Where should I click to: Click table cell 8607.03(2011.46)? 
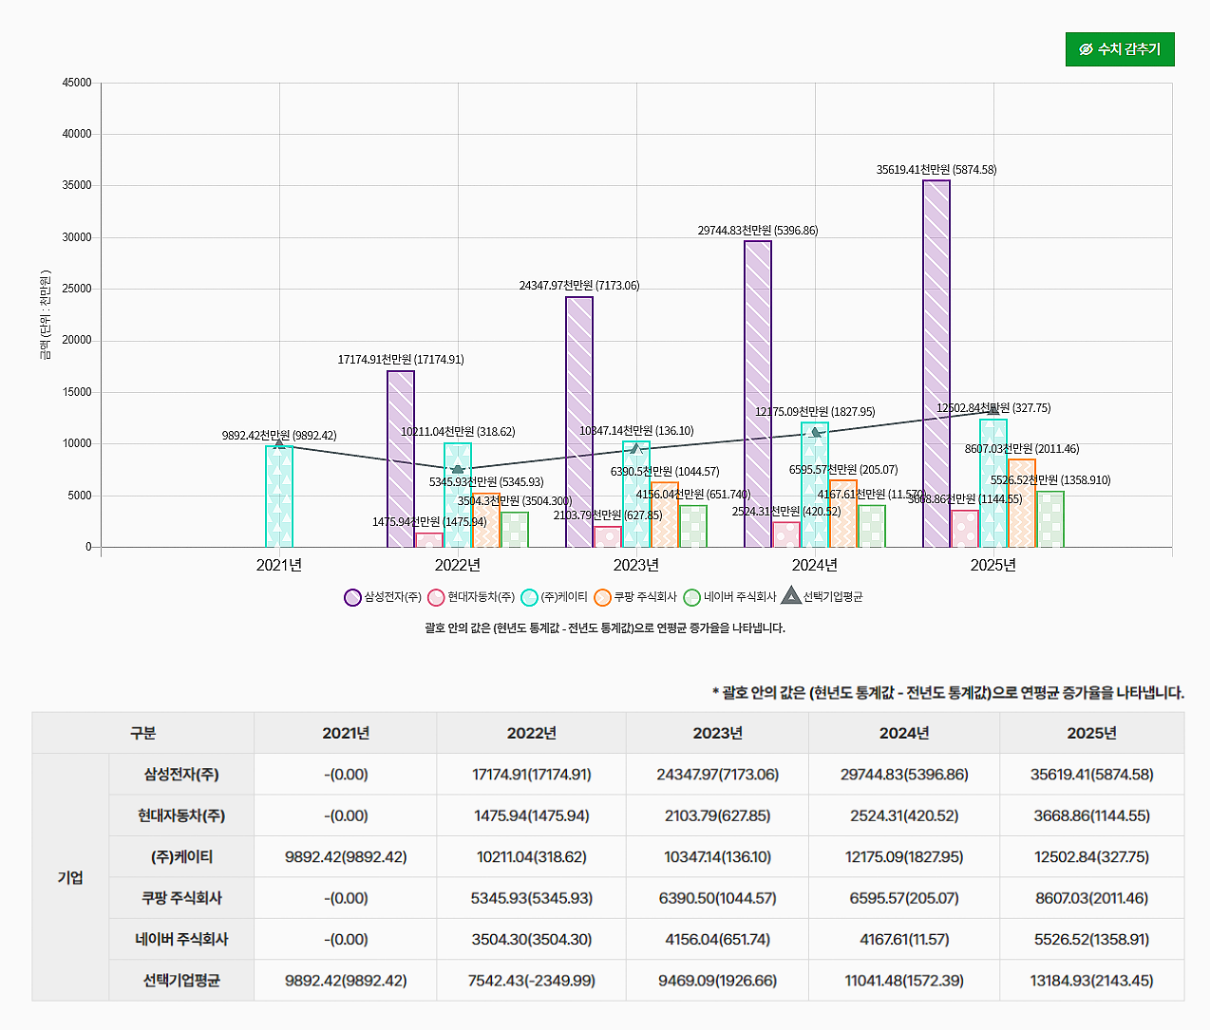[x=1092, y=898]
